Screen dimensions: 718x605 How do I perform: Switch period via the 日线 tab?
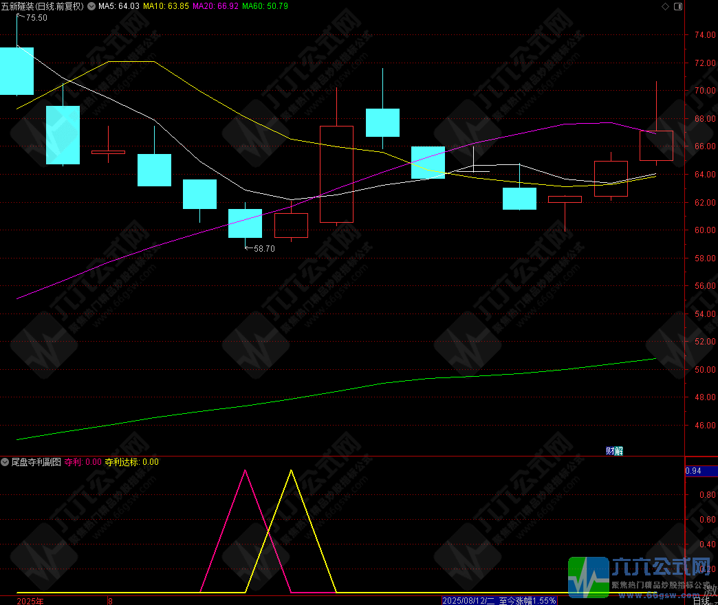(701, 600)
